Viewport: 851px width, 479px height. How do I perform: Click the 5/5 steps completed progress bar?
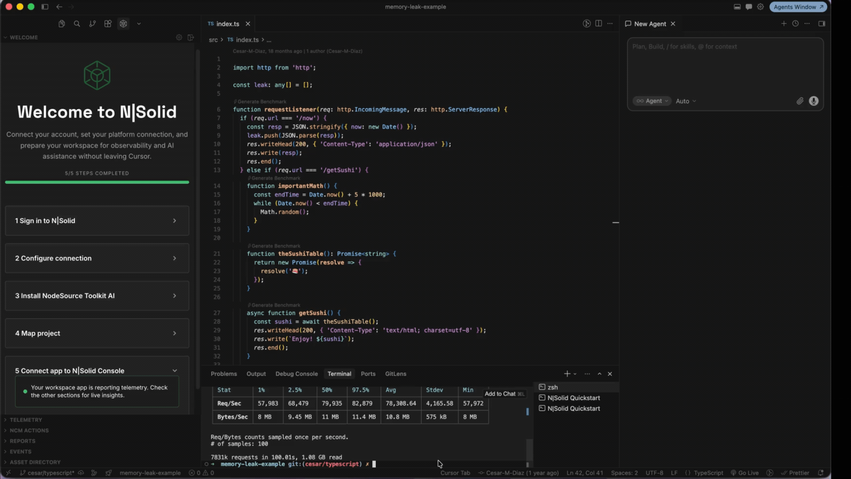(x=97, y=182)
